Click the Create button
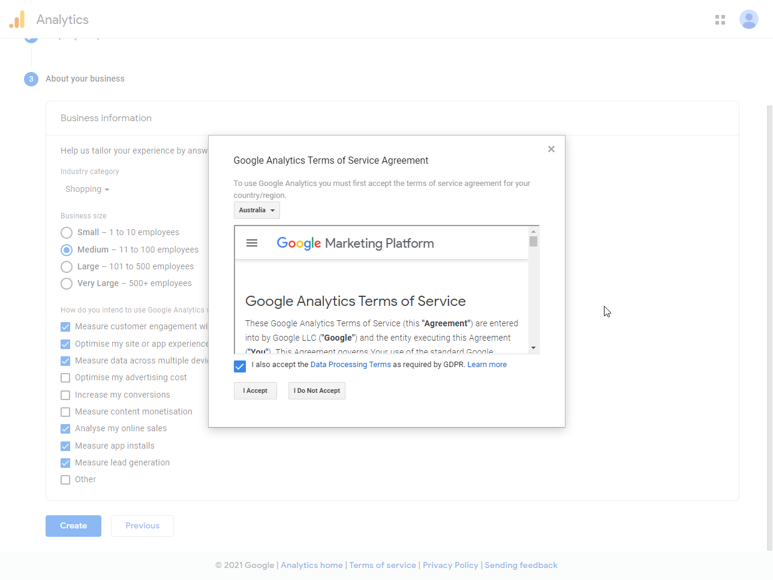This screenshot has height=580, width=773. coord(73,526)
